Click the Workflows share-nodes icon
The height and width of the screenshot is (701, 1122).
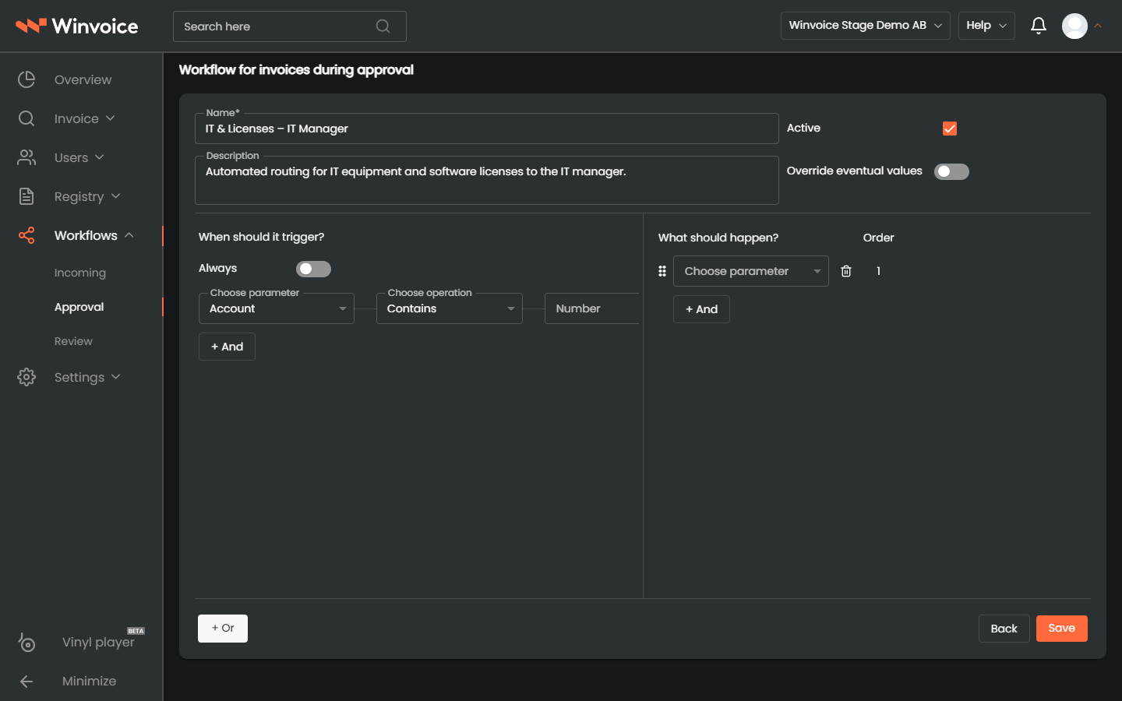pos(26,235)
